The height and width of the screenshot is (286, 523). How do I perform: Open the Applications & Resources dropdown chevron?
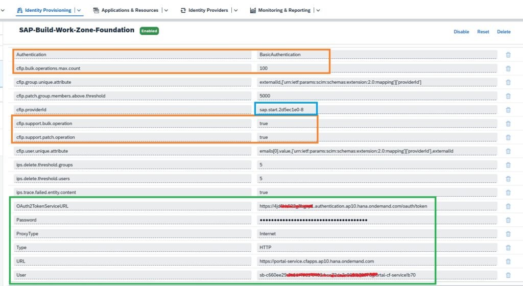[164, 10]
